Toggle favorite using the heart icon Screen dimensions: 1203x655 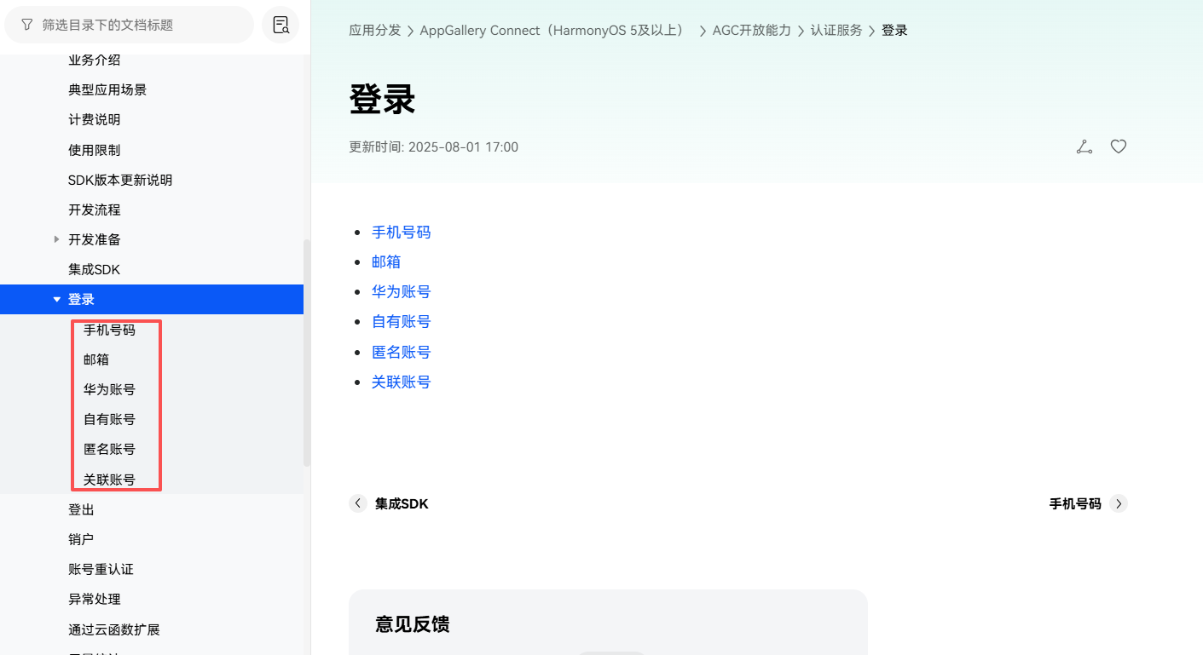(1118, 146)
